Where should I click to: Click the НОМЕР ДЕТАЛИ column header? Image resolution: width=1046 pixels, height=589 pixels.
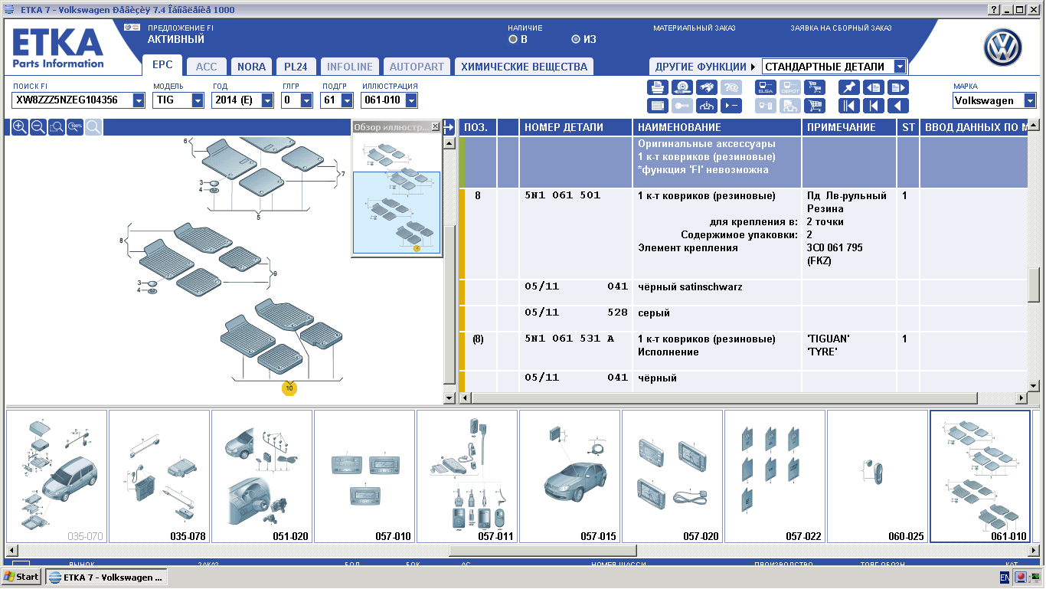[575, 127]
